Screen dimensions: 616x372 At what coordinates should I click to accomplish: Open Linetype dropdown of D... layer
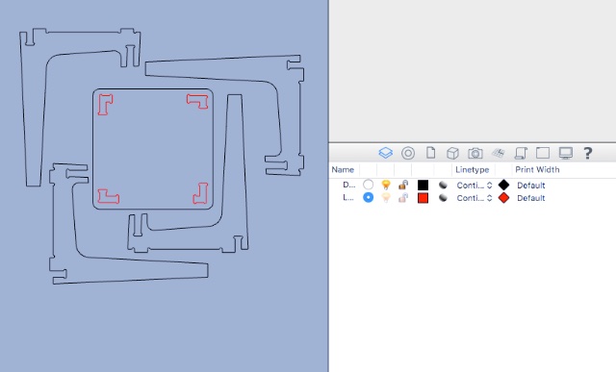pos(475,186)
